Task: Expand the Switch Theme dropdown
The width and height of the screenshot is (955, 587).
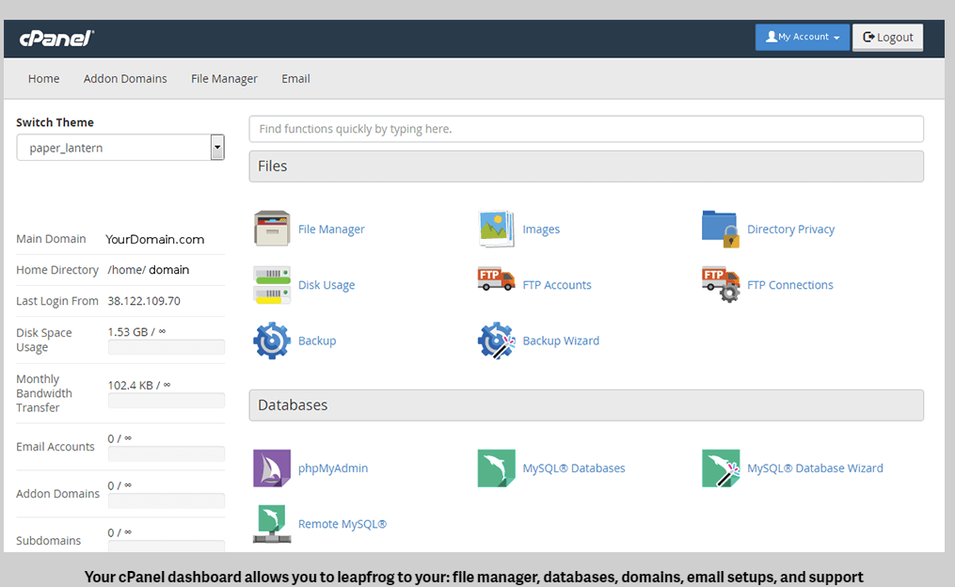Action: pyautogui.click(x=217, y=148)
